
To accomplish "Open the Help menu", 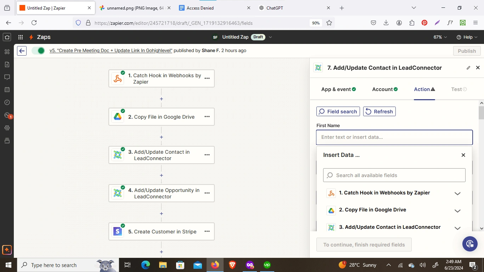I will click(x=467, y=37).
